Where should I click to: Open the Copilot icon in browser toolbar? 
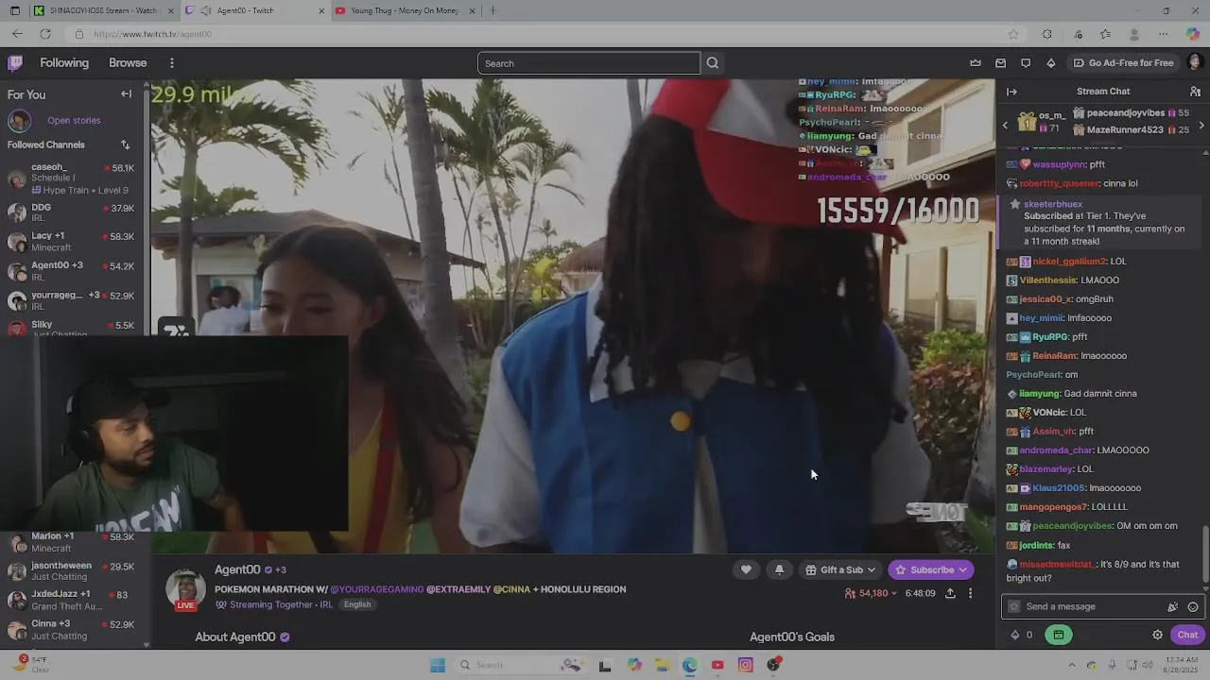pyautogui.click(x=1193, y=34)
